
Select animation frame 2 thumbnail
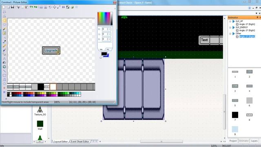(249, 72)
